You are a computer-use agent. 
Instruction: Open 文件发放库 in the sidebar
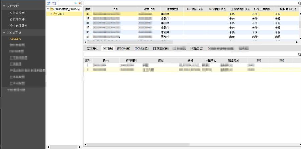(x=17, y=13)
